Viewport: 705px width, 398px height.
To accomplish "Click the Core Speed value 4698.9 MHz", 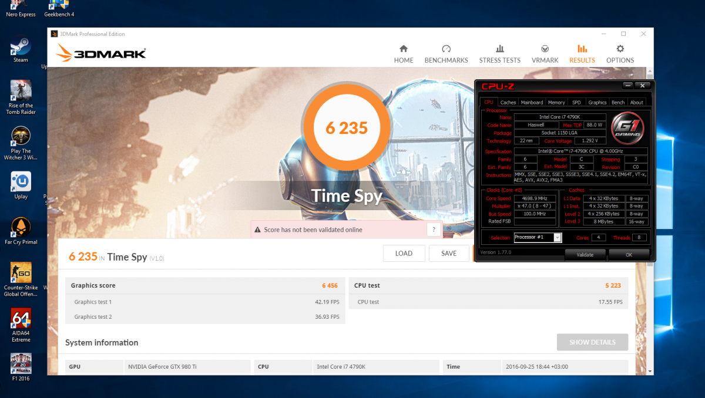I will pyautogui.click(x=535, y=198).
